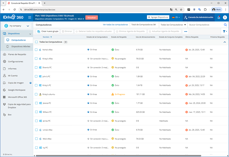Screen dimensions: 229x157
Task: Open Dispositivos Móviles in the sidebar
Action: click(21, 46)
